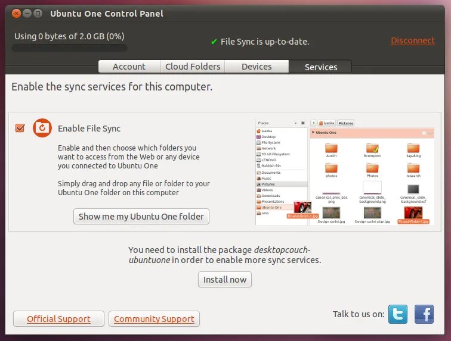Toggle the Enable File Sync checkbox

tap(20, 128)
